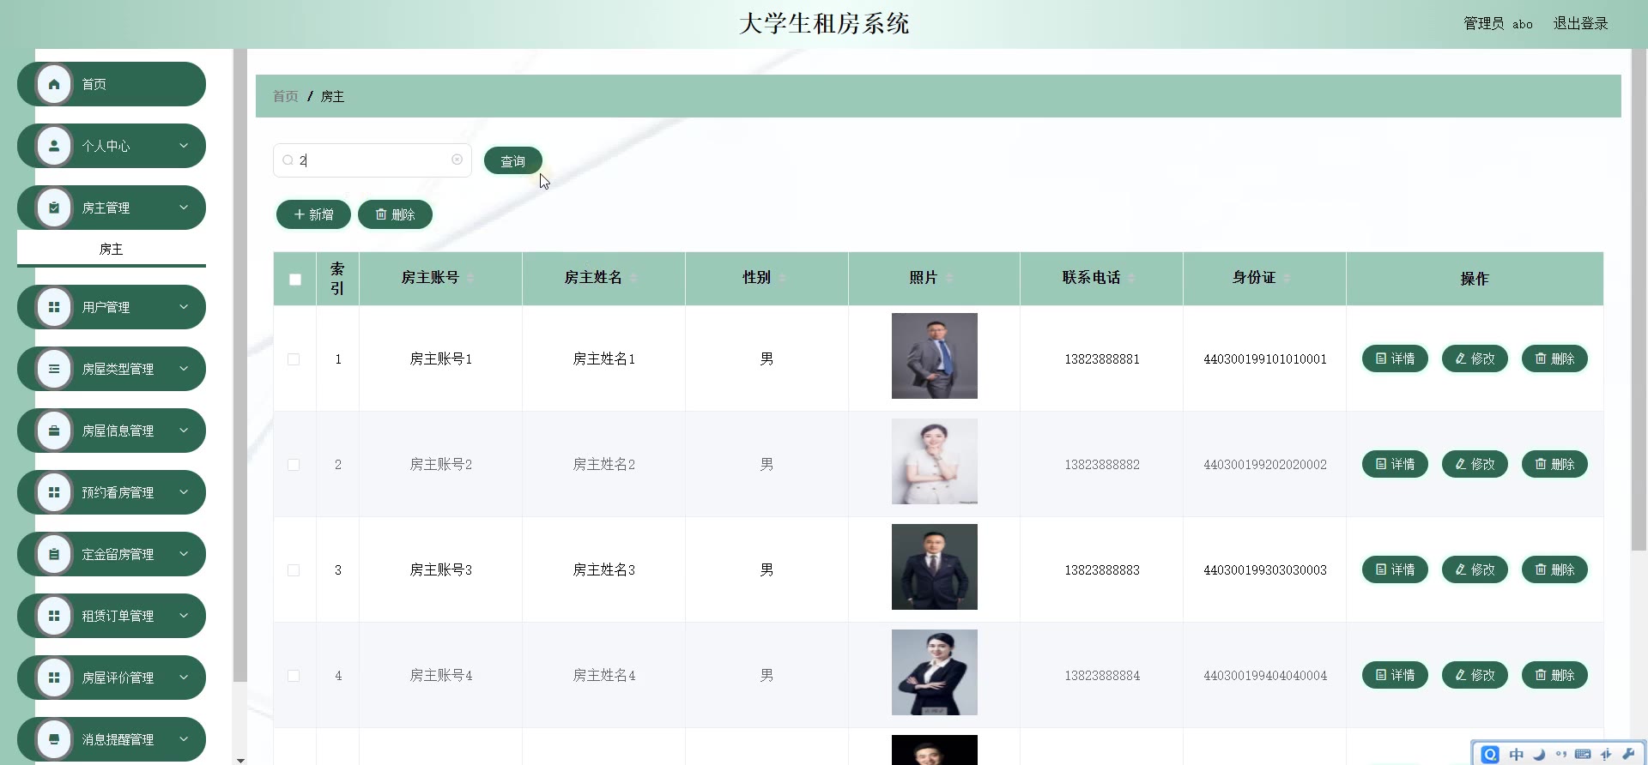Open the photo thumbnail of 房主姓名2
The height and width of the screenshot is (765, 1648).
934,461
